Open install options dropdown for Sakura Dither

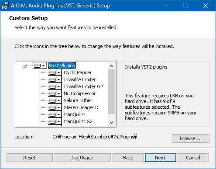(x=55, y=100)
